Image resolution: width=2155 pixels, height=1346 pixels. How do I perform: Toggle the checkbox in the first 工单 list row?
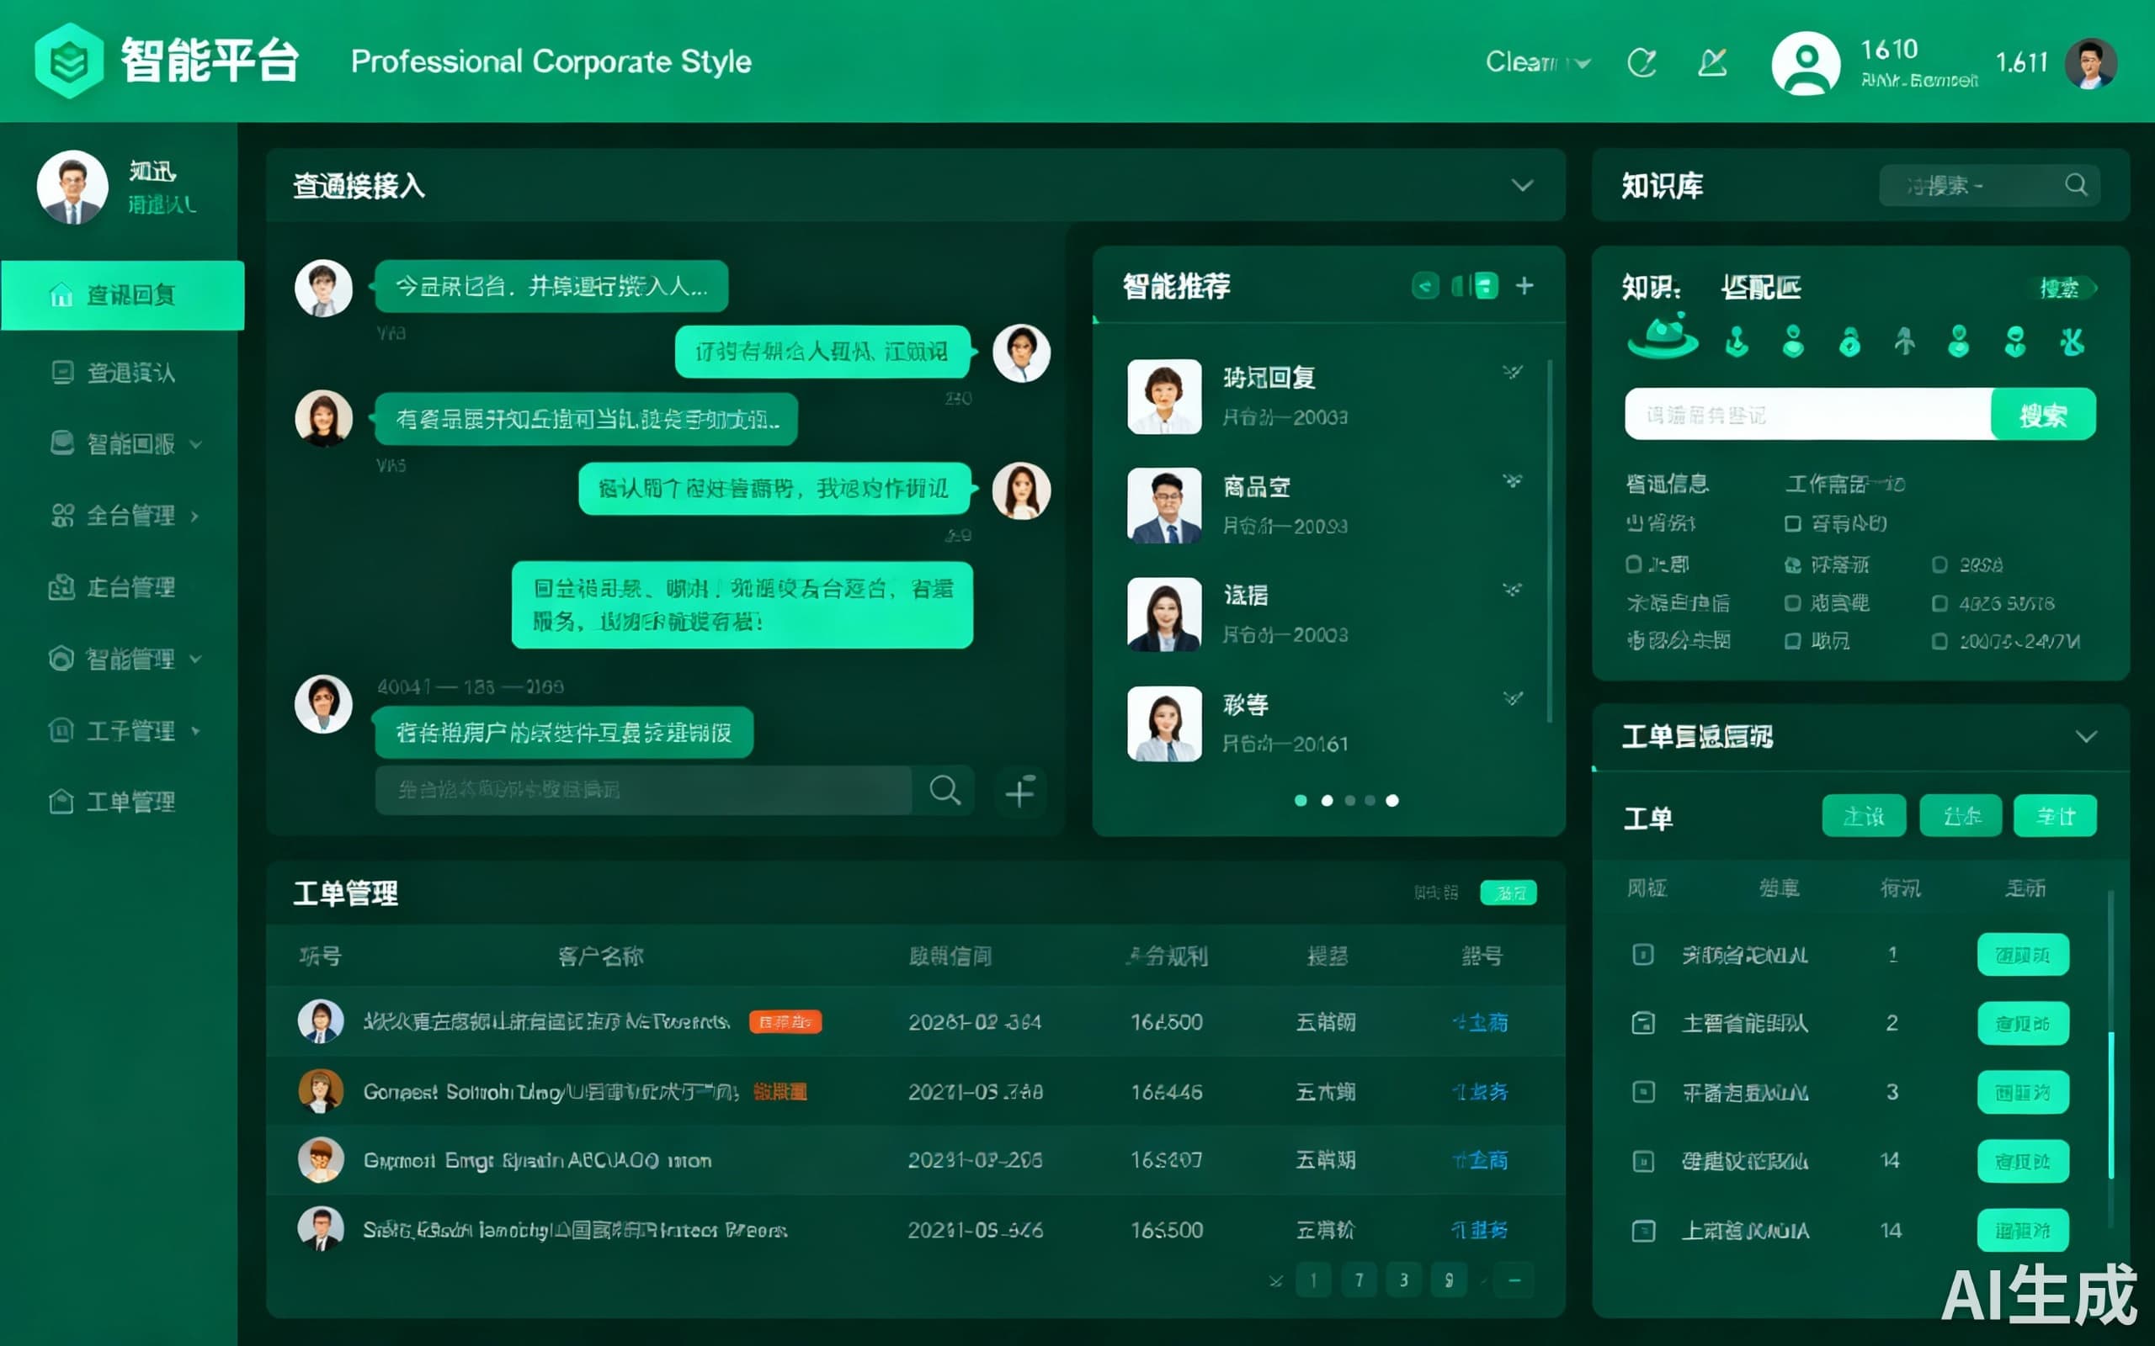click(x=1643, y=954)
